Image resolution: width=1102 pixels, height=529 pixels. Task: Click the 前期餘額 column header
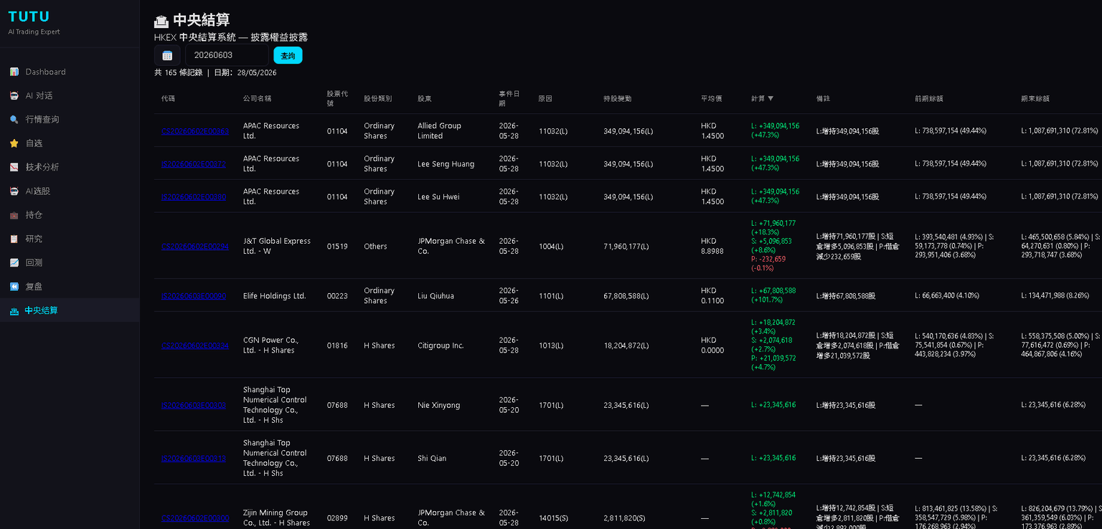[x=928, y=98]
